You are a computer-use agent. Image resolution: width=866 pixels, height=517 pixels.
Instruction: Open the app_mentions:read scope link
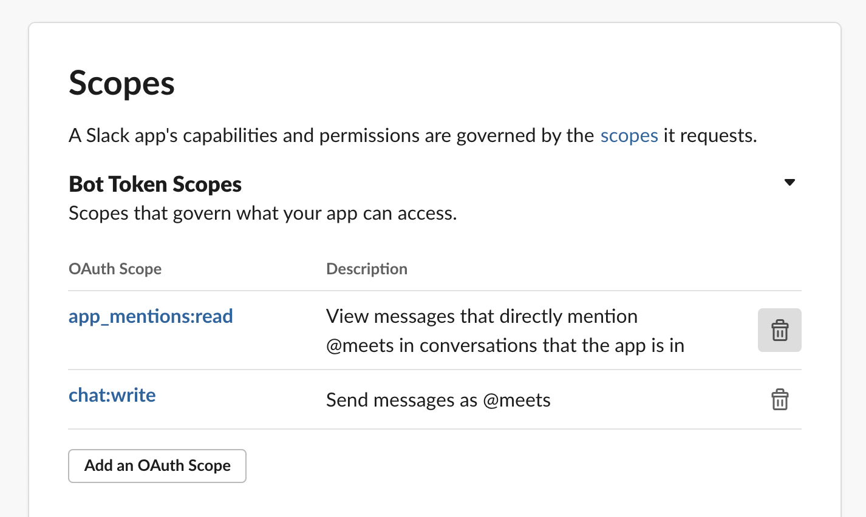click(x=151, y=317)
